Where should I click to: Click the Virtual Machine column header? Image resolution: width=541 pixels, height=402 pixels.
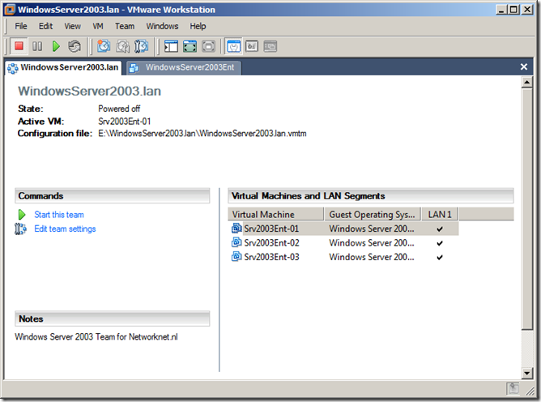tap(275, 214)
